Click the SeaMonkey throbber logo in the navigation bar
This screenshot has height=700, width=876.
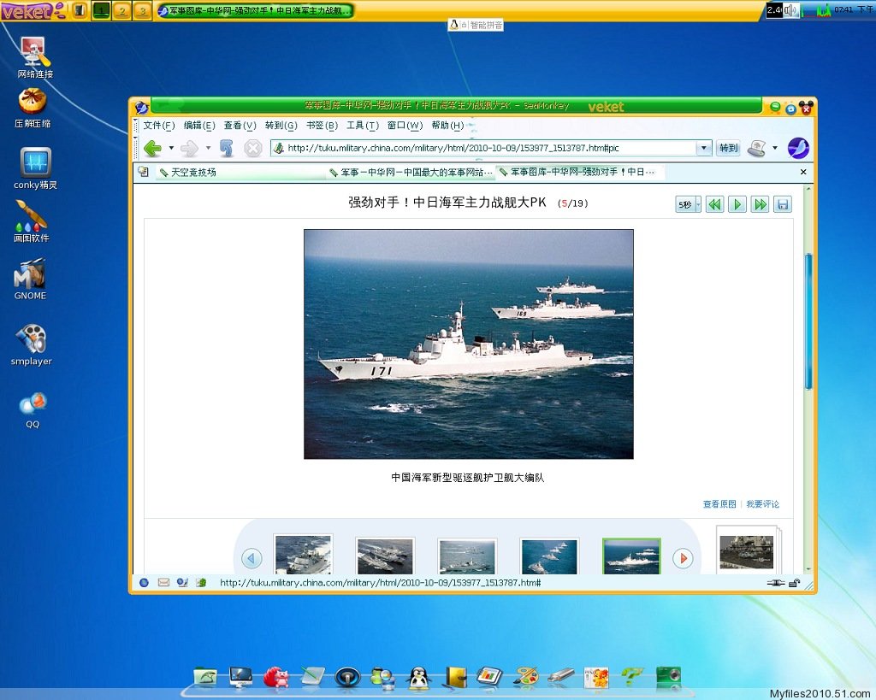point(798,149)
